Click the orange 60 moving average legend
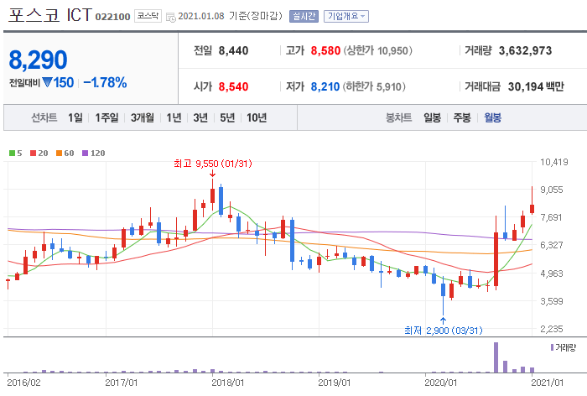Screen dimensions: 587x396 65,153
